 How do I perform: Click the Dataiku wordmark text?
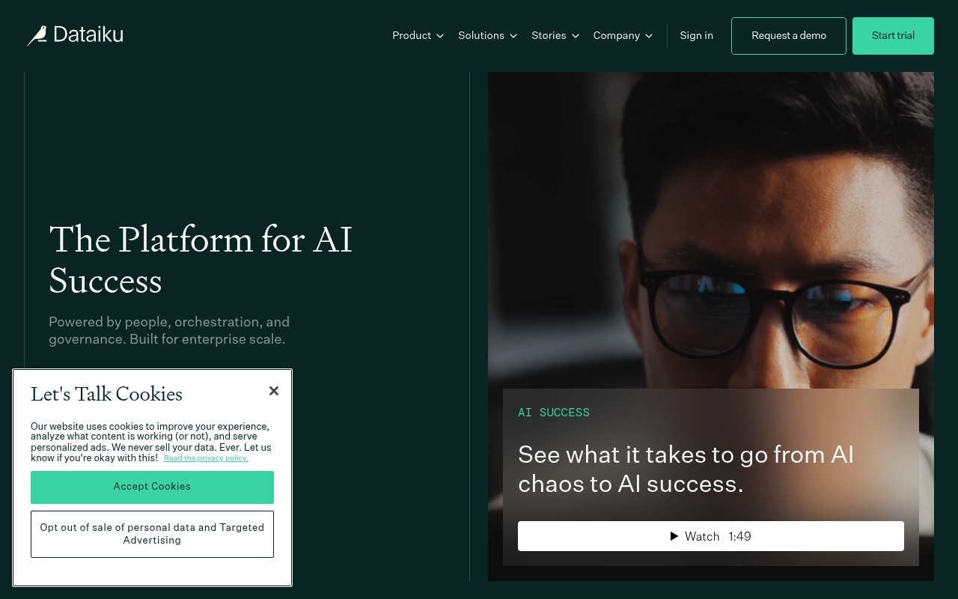pyautogui.click(x=88, y=35)
